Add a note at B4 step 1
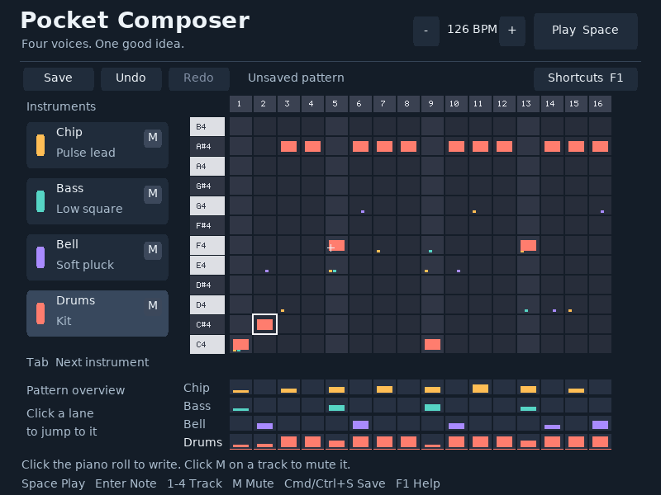Viewport: 661px width, 495px height. 240,127
